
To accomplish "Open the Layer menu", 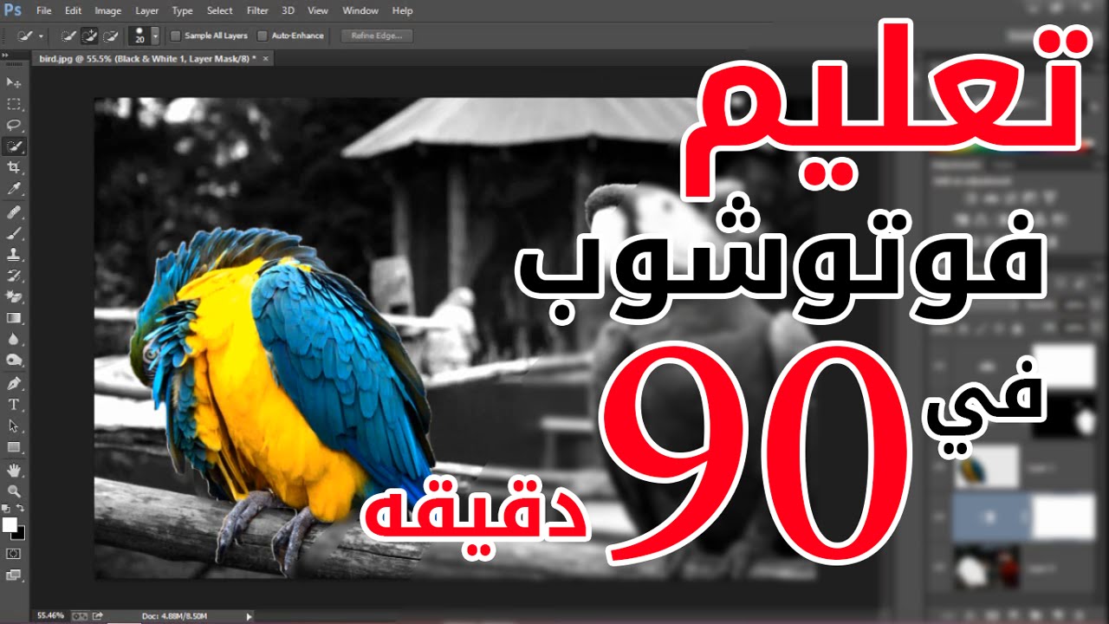I will tap(147, 10).
